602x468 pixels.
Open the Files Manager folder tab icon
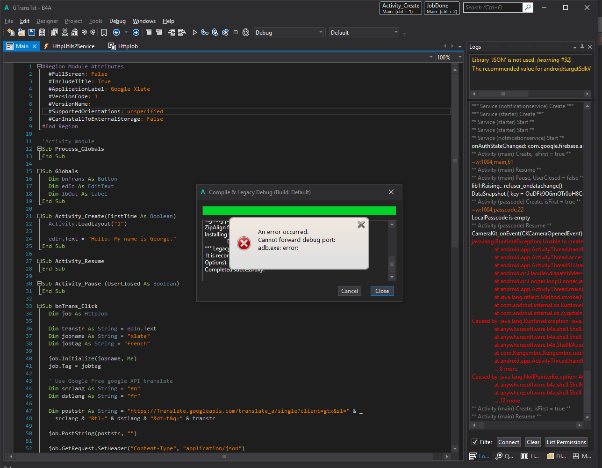[x=551, y=456]
